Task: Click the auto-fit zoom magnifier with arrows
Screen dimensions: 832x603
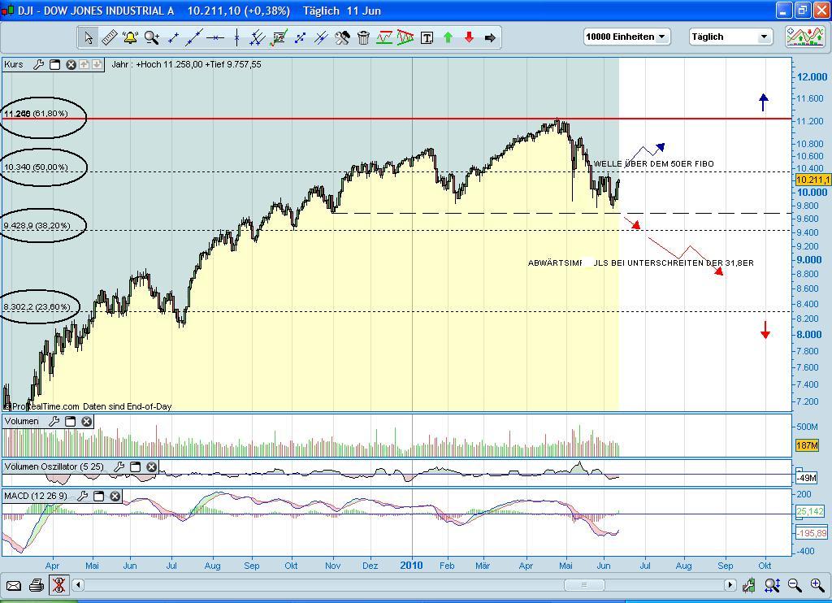Action: coord(772,585)
